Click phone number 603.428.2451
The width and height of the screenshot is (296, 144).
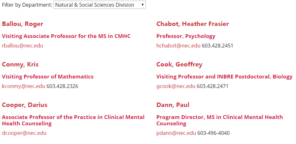tap(217, 46)
